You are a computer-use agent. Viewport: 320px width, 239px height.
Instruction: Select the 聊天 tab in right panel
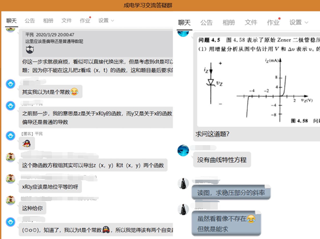(184, 22)
